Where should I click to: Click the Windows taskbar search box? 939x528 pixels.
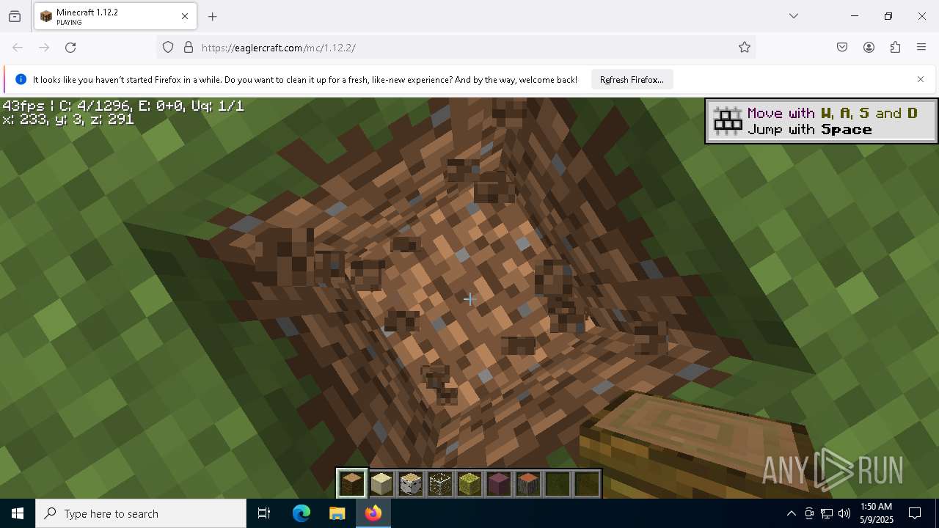[141, 513]
